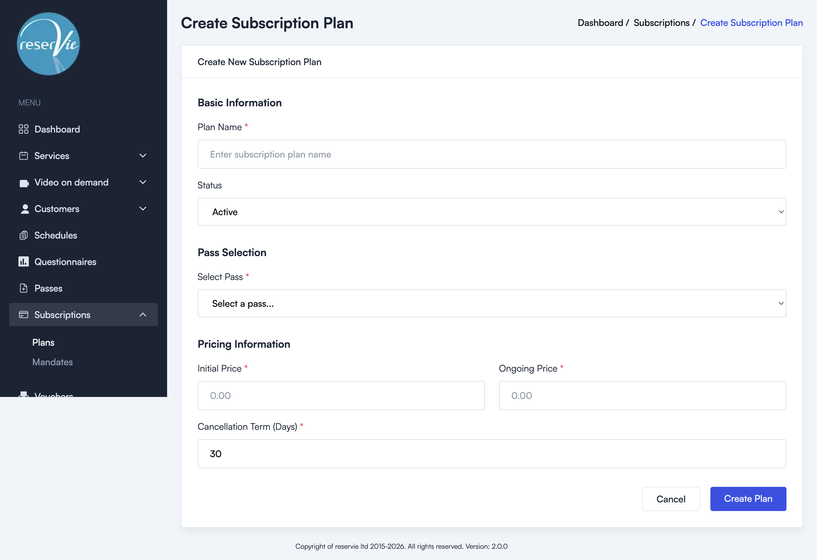Expand the Services menu section
The image size is (817, 560).
(x=143, y=155)
